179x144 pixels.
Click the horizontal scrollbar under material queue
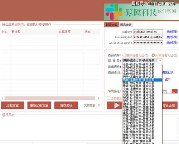50,98
